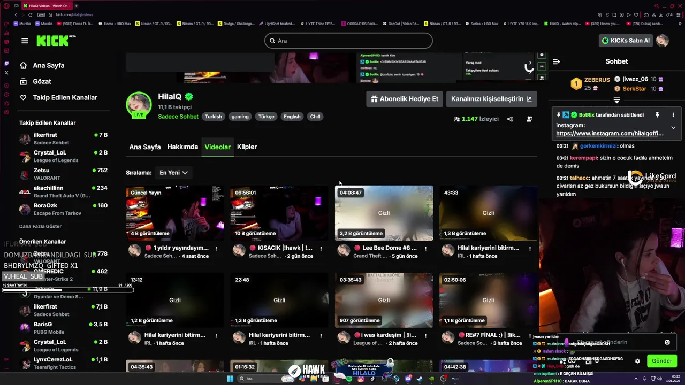Open the Windows Start menu
Viewport: 685px width, 385px height.
tap(230, 379)
